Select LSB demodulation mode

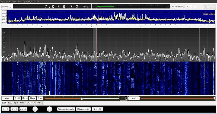pos(25,98)
